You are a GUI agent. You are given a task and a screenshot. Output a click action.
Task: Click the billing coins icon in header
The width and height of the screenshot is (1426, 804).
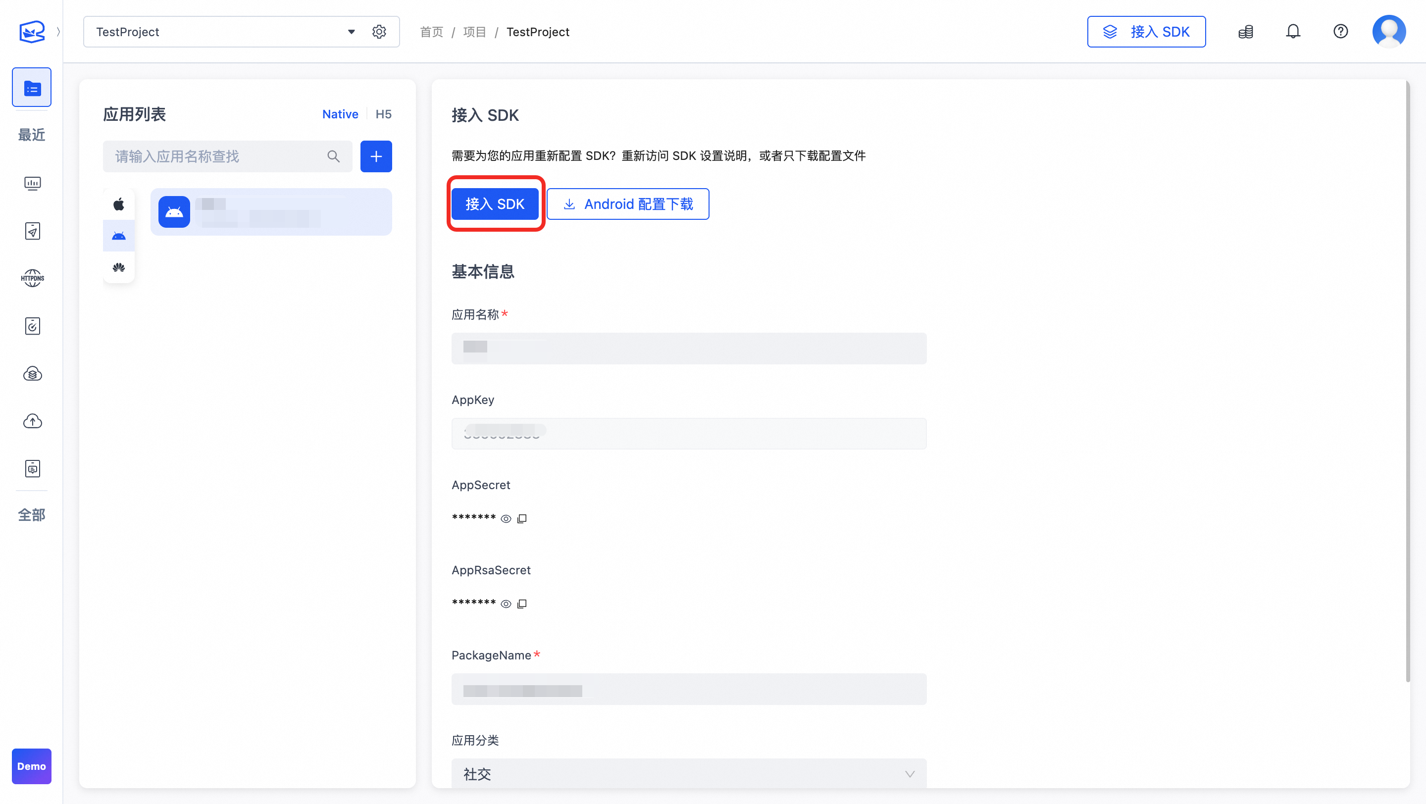[1246, 32]
